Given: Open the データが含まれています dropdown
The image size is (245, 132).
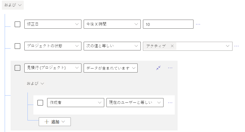Looking at the screenshot, I should click(110, 68).
